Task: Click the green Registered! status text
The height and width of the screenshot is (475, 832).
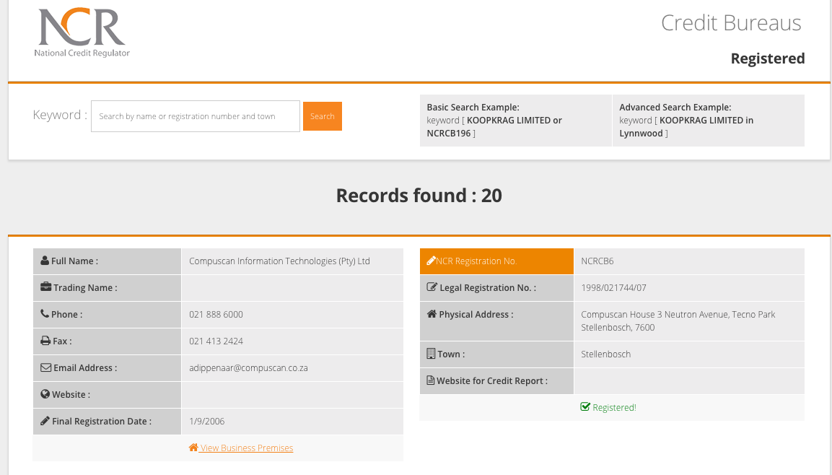Action: point(615,408)
